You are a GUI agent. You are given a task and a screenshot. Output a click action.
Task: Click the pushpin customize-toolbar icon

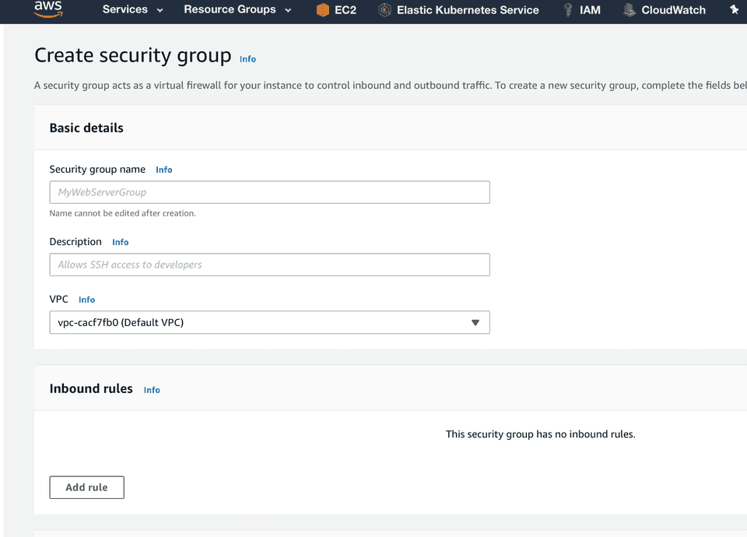click(x=733, y=11)
